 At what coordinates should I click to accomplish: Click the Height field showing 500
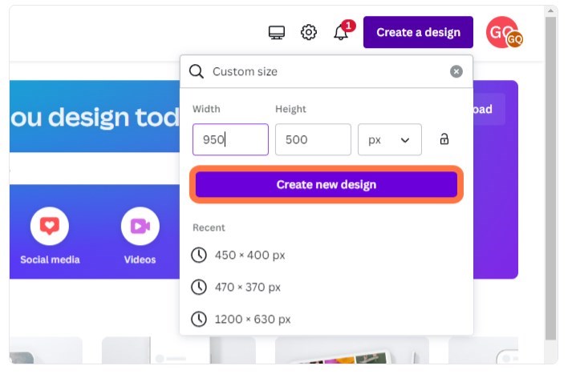pos(313,139)
